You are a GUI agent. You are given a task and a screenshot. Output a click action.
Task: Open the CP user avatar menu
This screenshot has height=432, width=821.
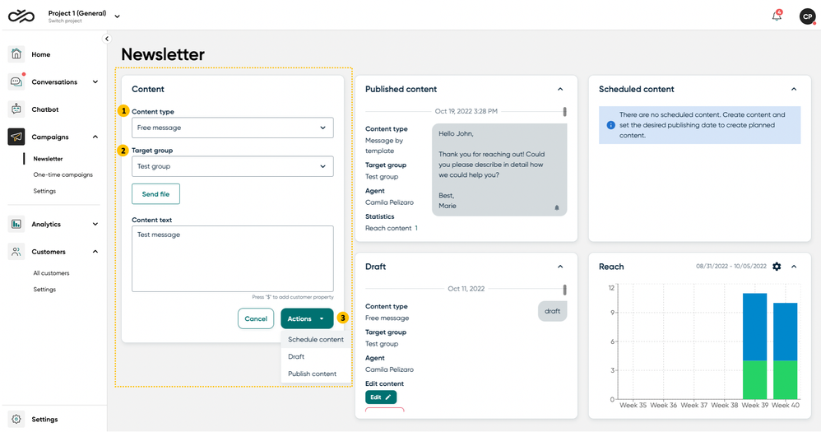click(x=807, y=16)
